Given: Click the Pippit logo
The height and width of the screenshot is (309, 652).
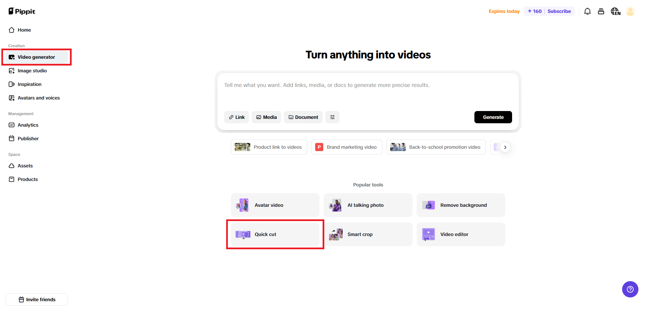Looking at the screenshot, I should tap(22, 11).
